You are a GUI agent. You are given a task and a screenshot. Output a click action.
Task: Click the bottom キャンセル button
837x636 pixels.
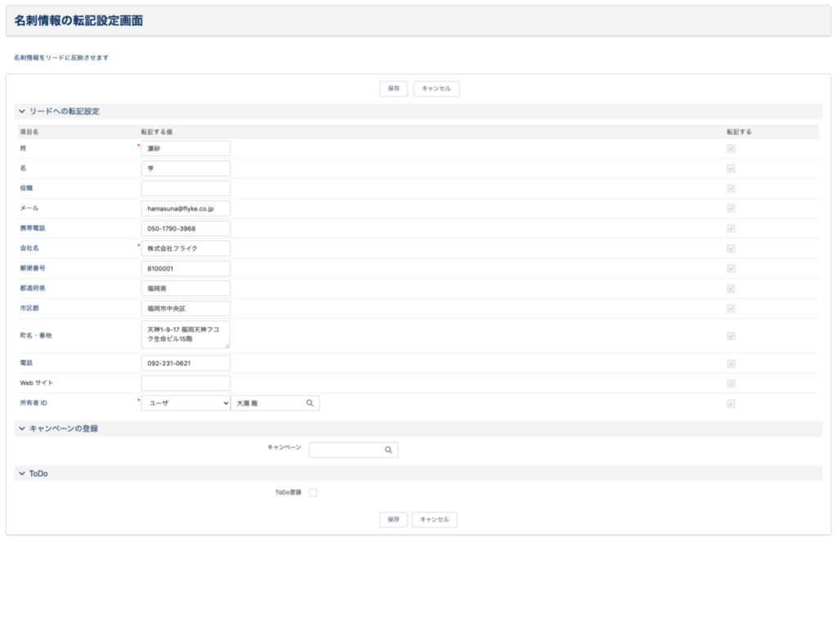tap(435, 520)
